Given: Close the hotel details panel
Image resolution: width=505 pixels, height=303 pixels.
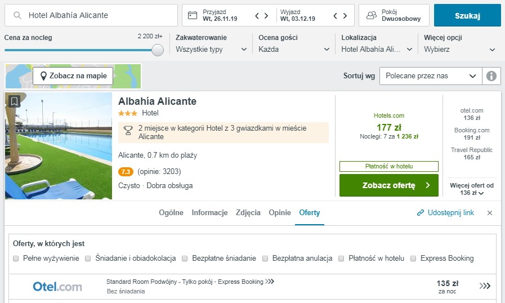Looking at the screenshot, I should pyautogui.click(x=489, y=213).
